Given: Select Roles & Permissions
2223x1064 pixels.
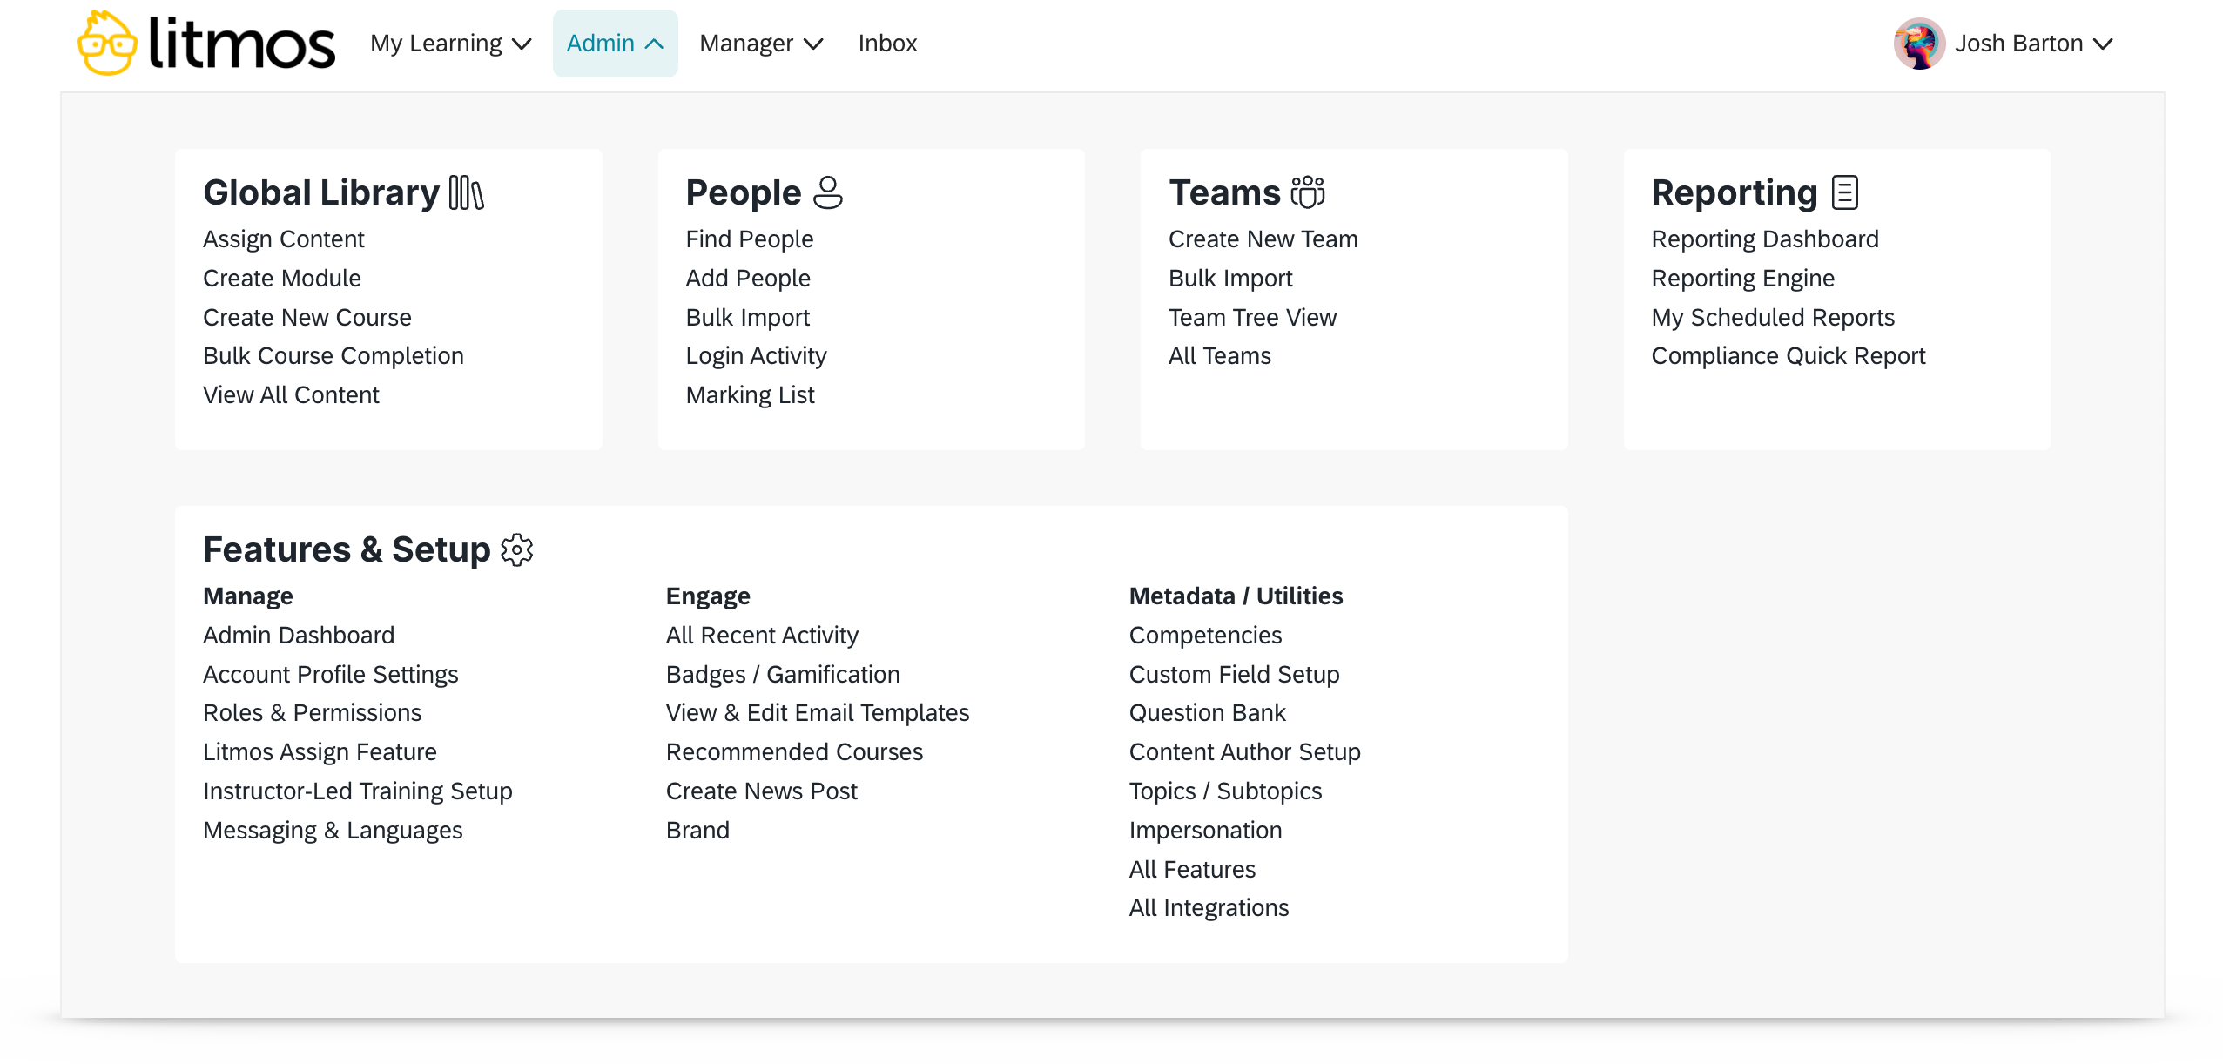Looking at the screenshot, I should pos(312,712).
